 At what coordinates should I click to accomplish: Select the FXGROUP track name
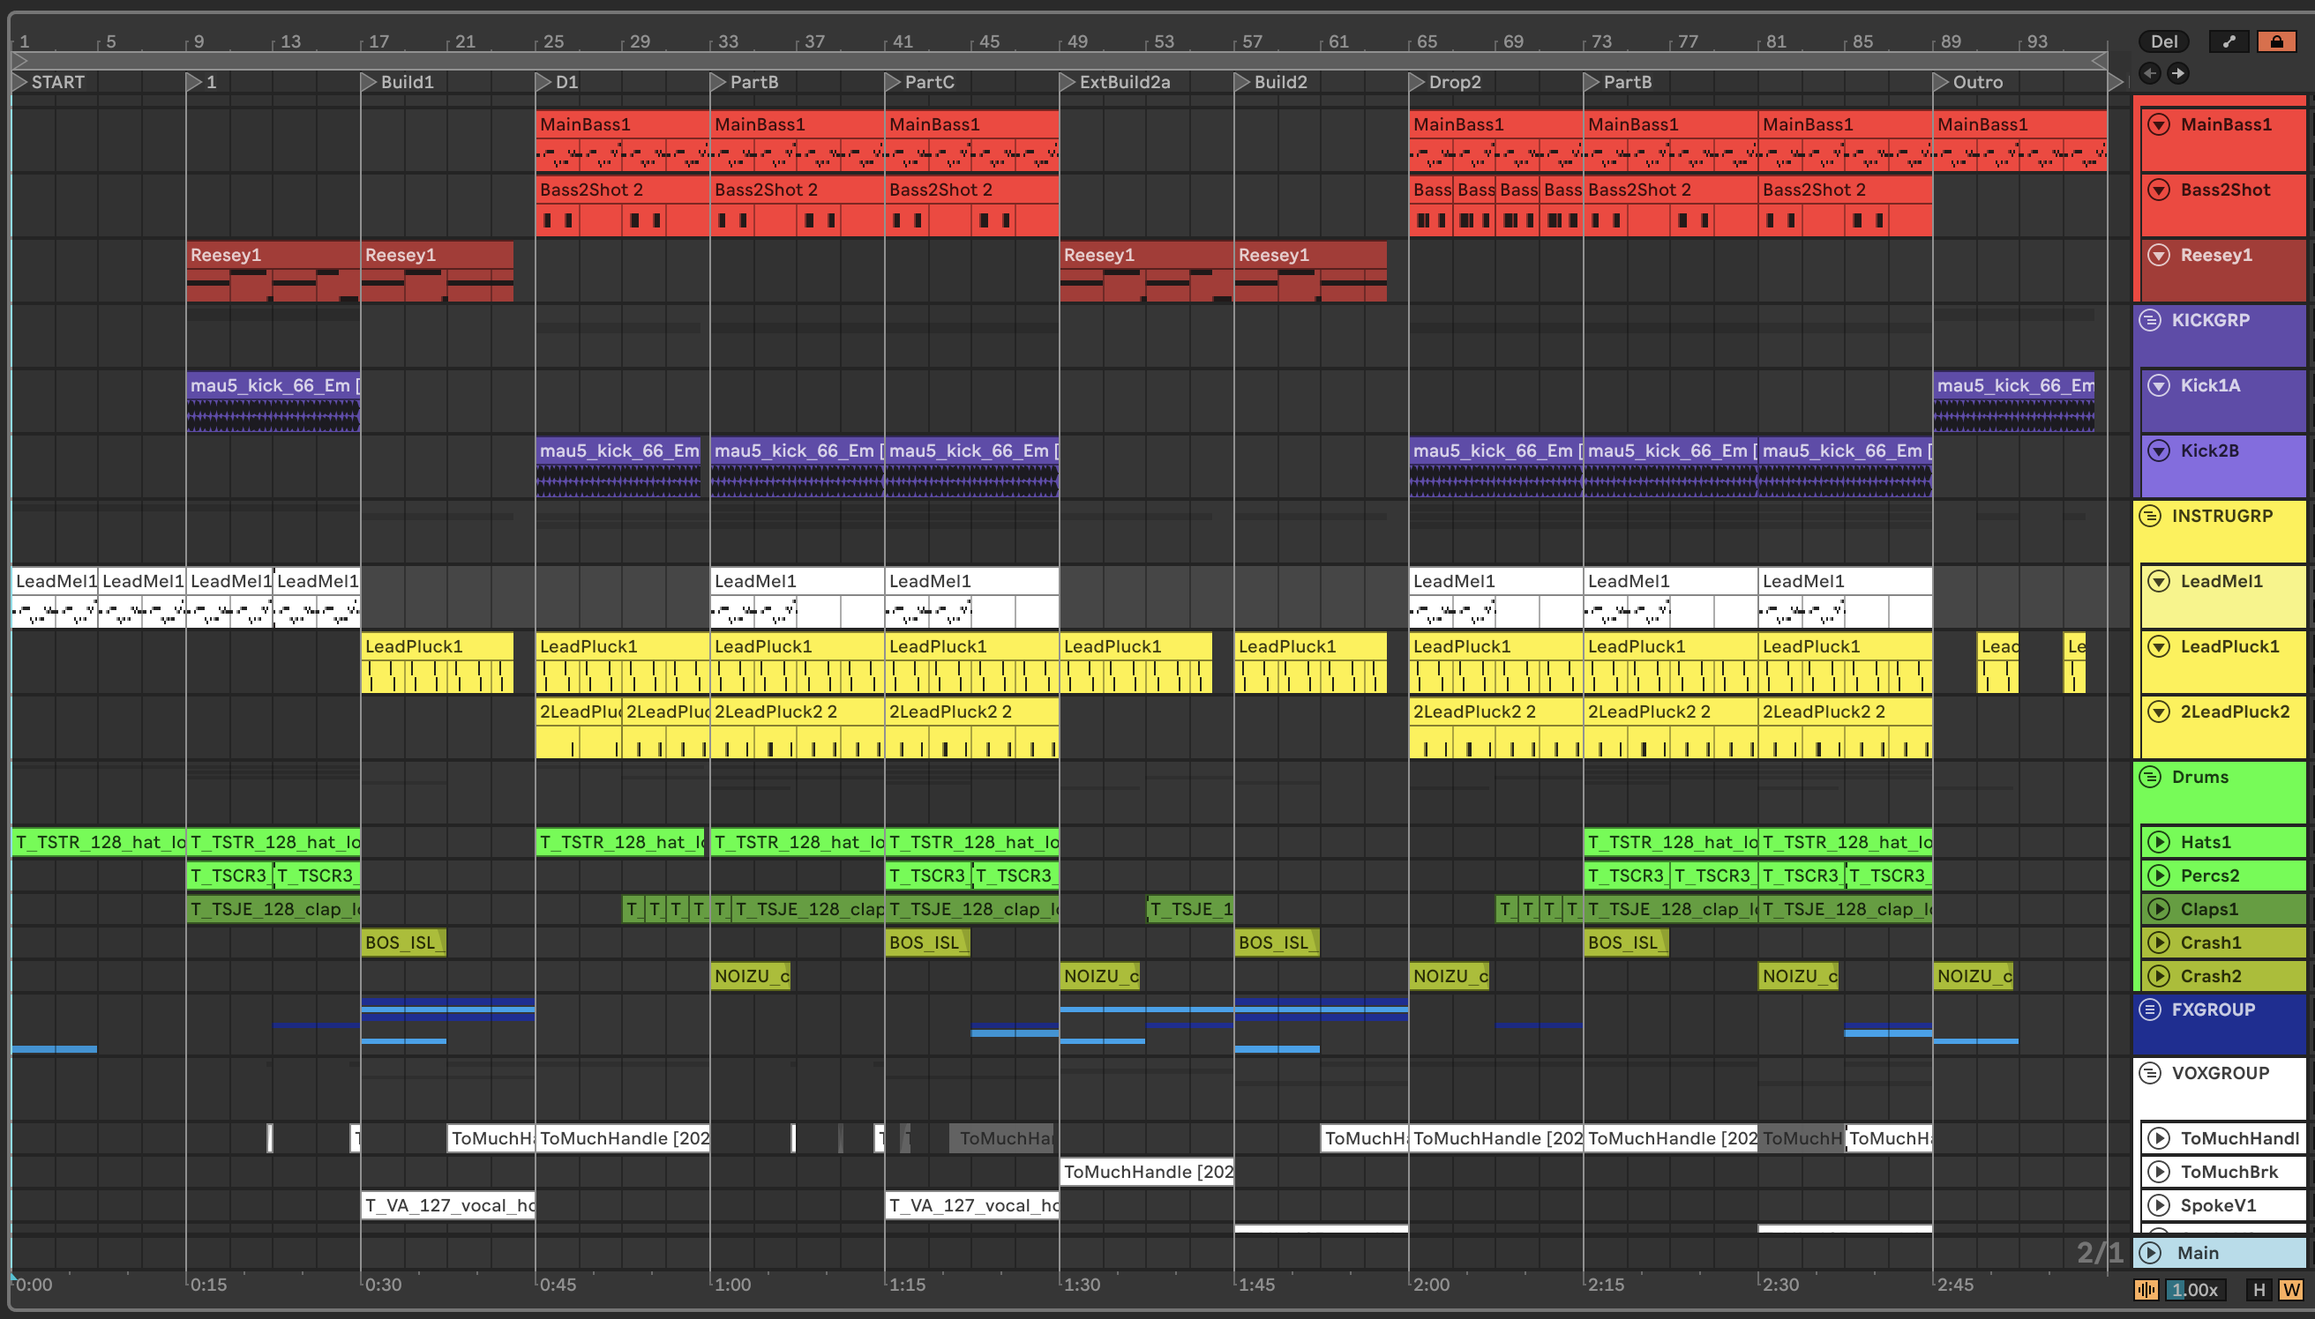tap(2213, 1010)
